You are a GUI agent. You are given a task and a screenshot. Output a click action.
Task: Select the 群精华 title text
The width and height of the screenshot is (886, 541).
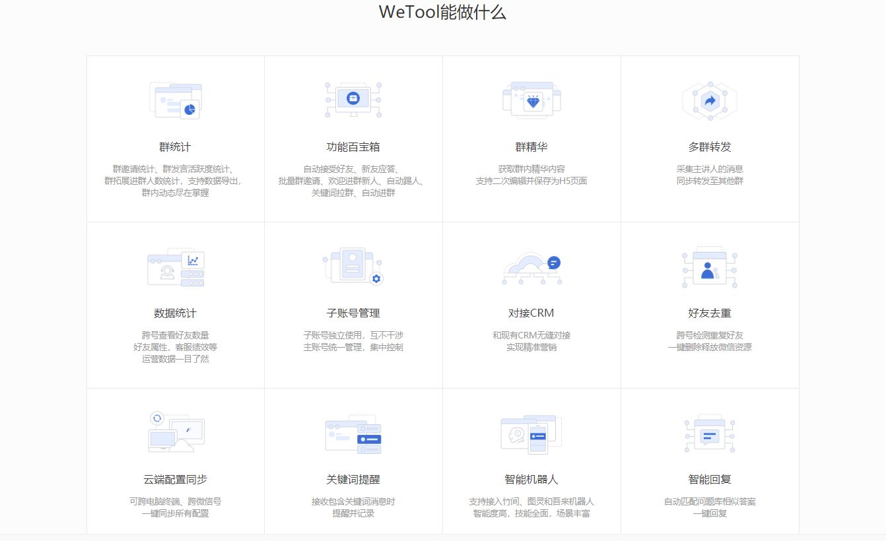click(x=531, y=146)
